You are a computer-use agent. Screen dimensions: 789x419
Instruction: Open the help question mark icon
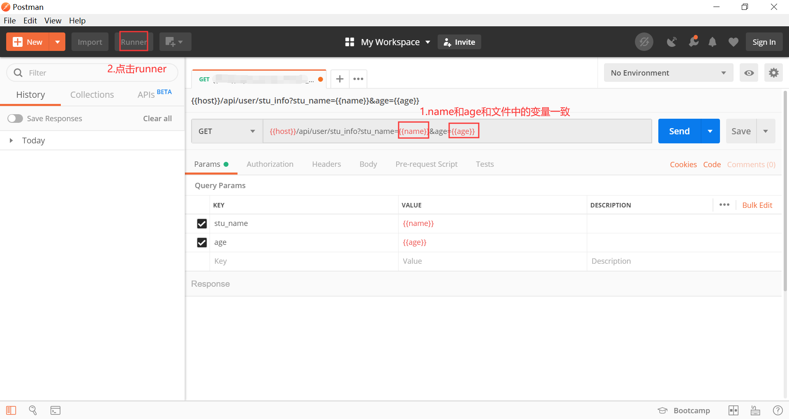click(x=778, y=410)
